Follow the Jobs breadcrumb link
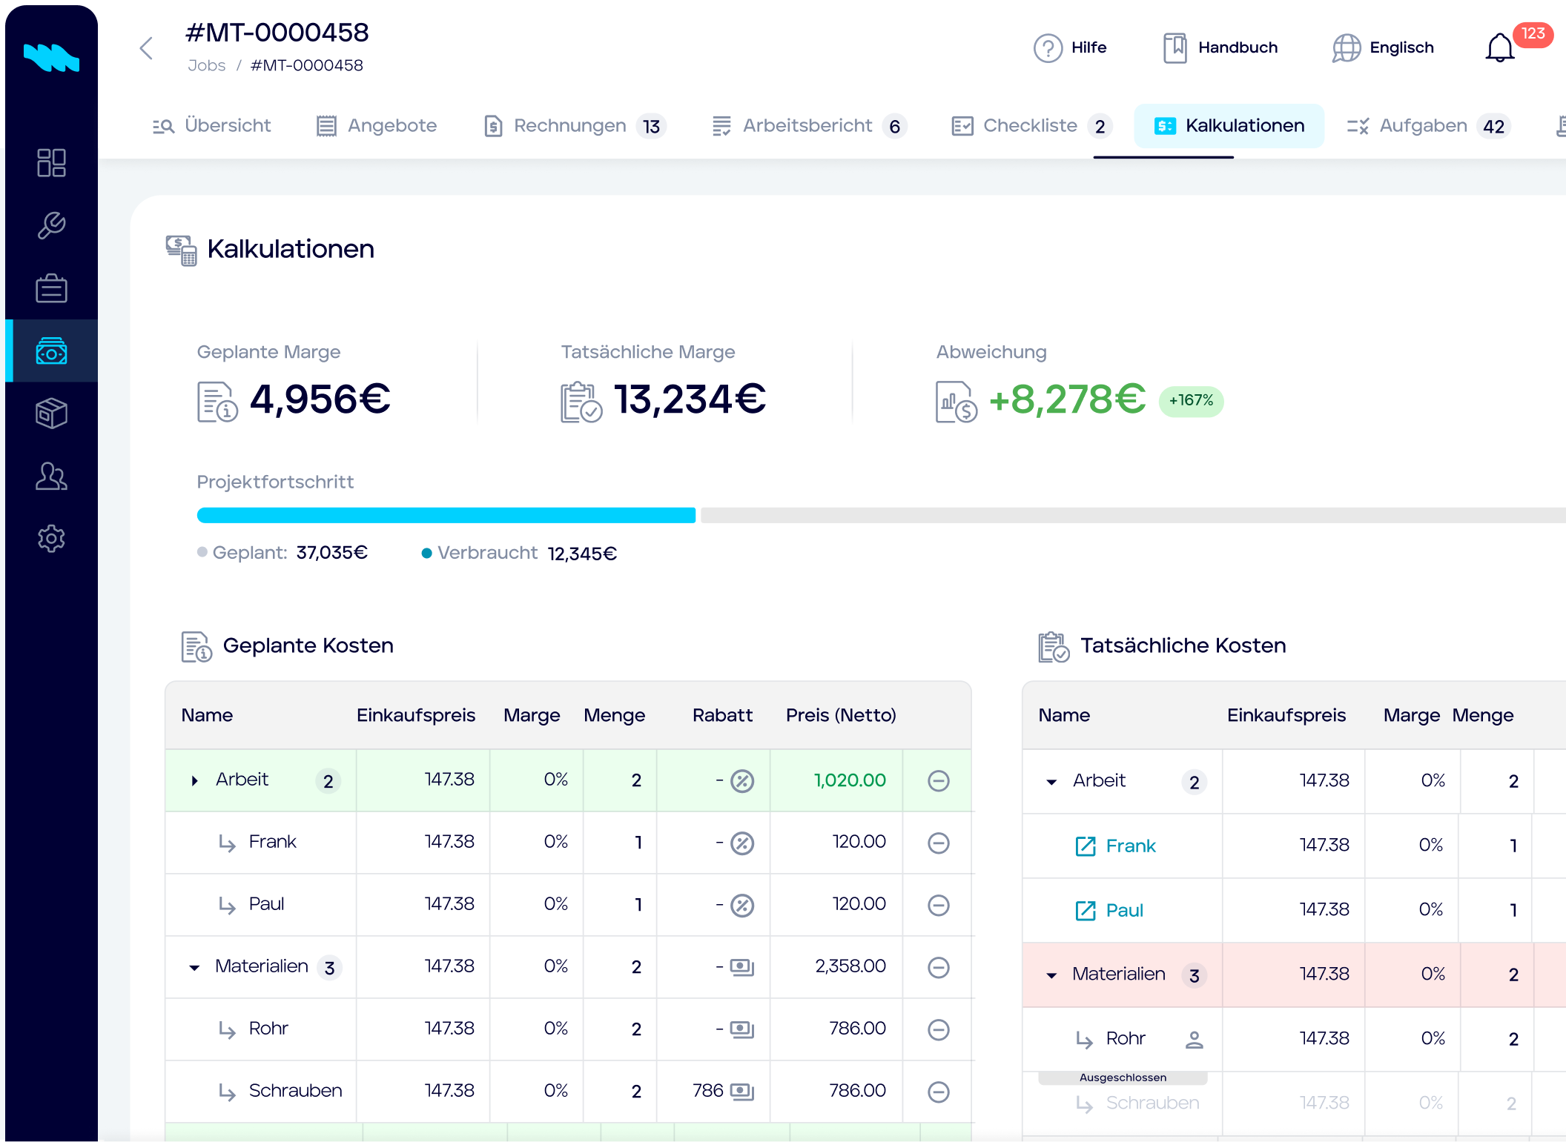Viewport: 1566px width, 1142px height. click(206, 65)
